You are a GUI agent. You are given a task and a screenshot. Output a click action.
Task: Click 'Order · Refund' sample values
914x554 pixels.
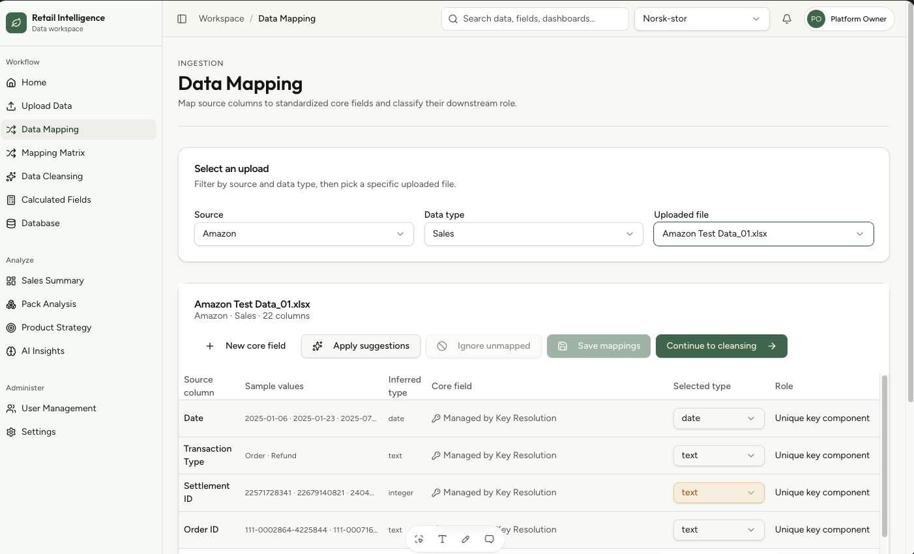[271, 456]
